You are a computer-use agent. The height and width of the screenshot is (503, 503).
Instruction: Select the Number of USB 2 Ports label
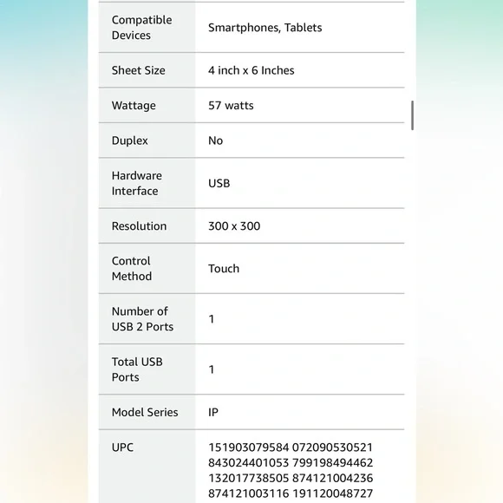point(142,319)
